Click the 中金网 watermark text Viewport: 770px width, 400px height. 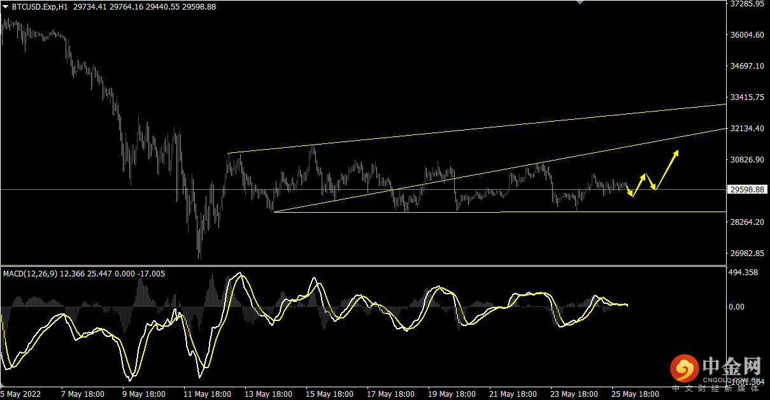732,368
